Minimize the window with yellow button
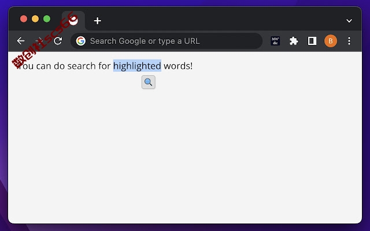 click(x=35, y=18)
